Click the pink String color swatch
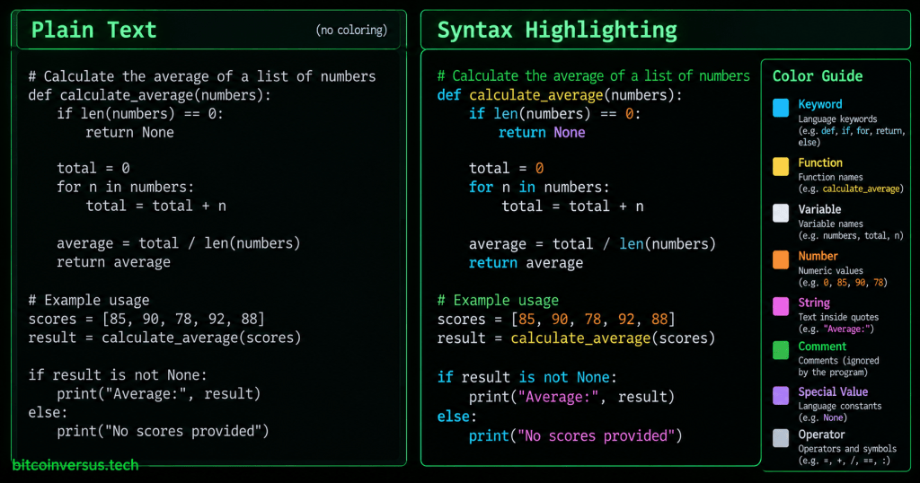This screenshot has height=483, width=920. pos(781,306)
